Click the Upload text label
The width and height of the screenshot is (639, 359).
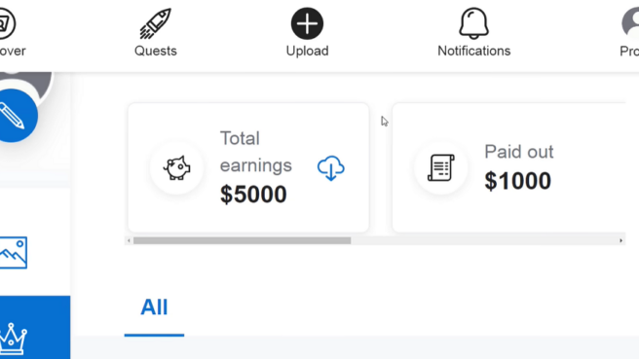tap(307, 51)
